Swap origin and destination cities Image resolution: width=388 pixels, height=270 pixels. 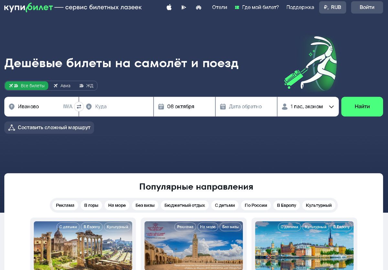point(79,107)
